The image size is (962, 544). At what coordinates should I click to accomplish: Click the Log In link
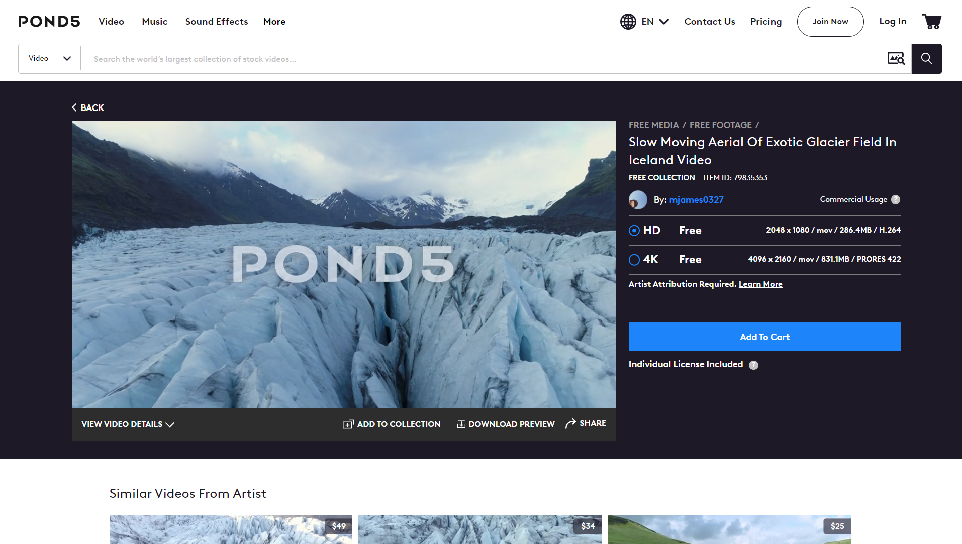click(893, 21)
